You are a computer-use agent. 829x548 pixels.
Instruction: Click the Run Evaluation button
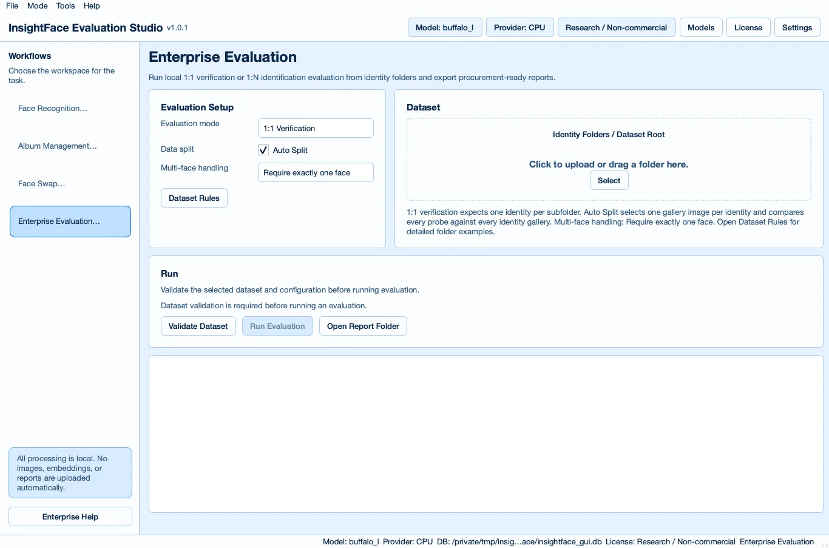tap(277, 326)
